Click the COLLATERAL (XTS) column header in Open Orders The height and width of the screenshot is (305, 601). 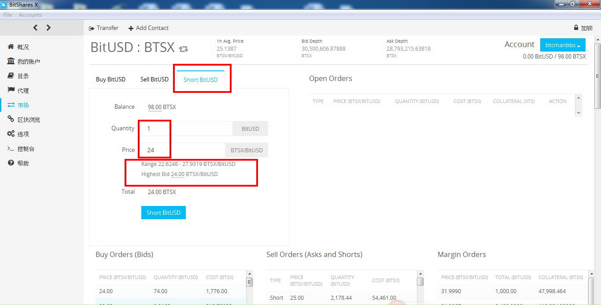pos(514,101)
